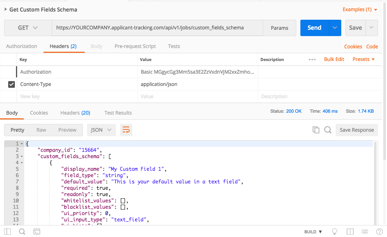Click the "default_value" line in the response

click(x=152, y=182)
